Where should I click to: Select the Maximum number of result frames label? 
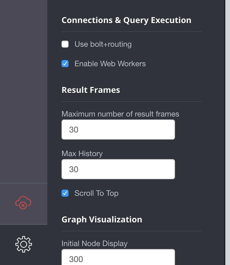pyautogui.click(x=120, y=114)
